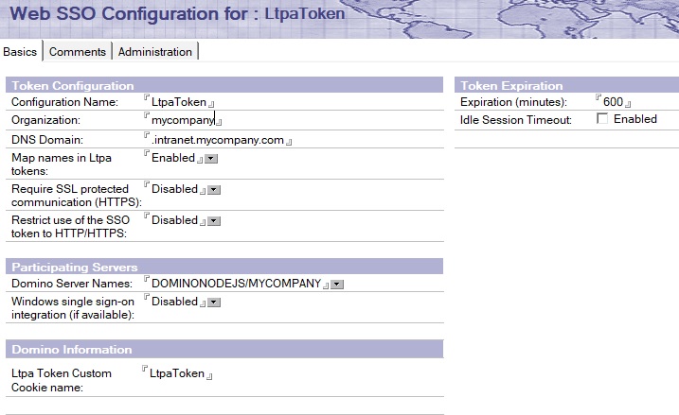Open Map names in Ltpa tokens dropdown
The width and height of the screenshot is (679, 415).
pyautogui.click(x=212, y=159)
